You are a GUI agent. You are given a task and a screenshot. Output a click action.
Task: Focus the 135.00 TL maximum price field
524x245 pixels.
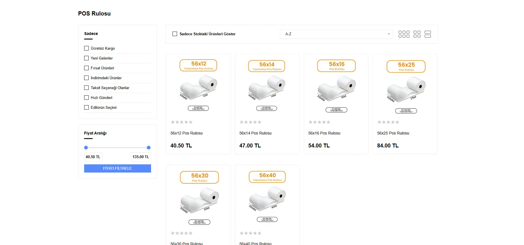(x=141, y=157)
